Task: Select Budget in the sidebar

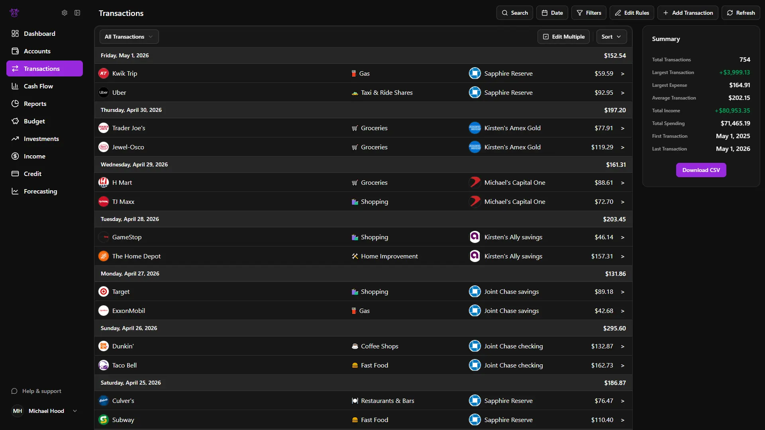Action: [x=45, y=121]
